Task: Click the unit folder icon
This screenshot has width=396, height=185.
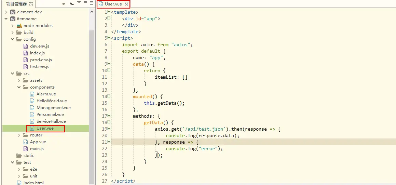Action: [x=26, y=176]
